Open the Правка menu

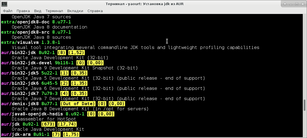23,11
